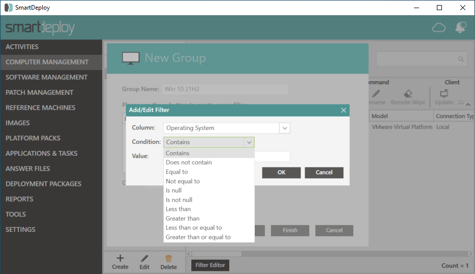Open the notifications bell icon

click(x=460, y=27)
